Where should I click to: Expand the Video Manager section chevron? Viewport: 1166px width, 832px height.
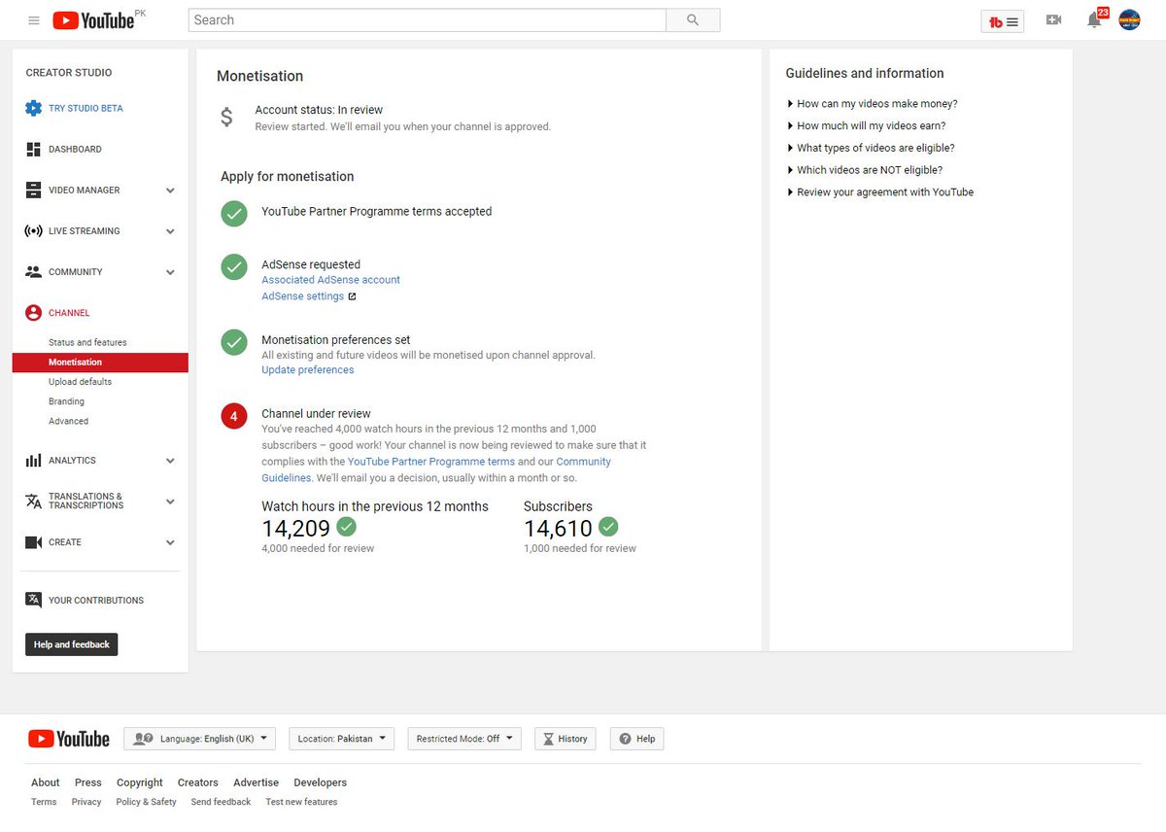170,191
